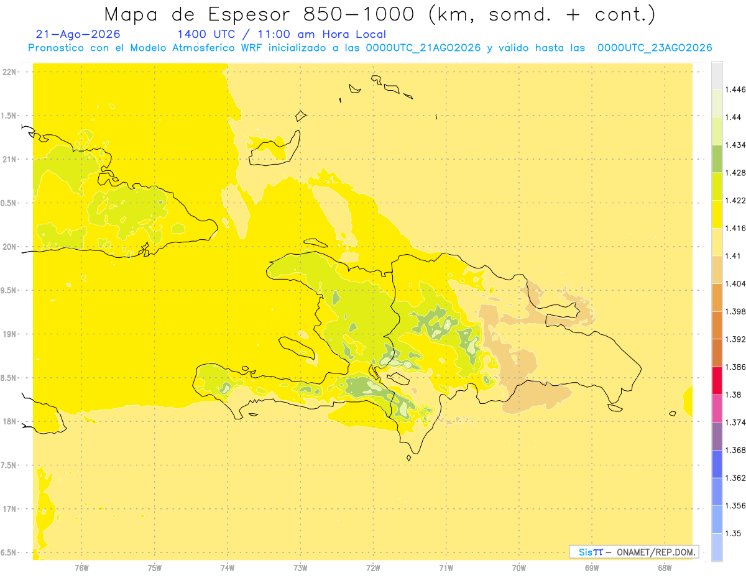Click the latitude label '6.5N'

9,552
